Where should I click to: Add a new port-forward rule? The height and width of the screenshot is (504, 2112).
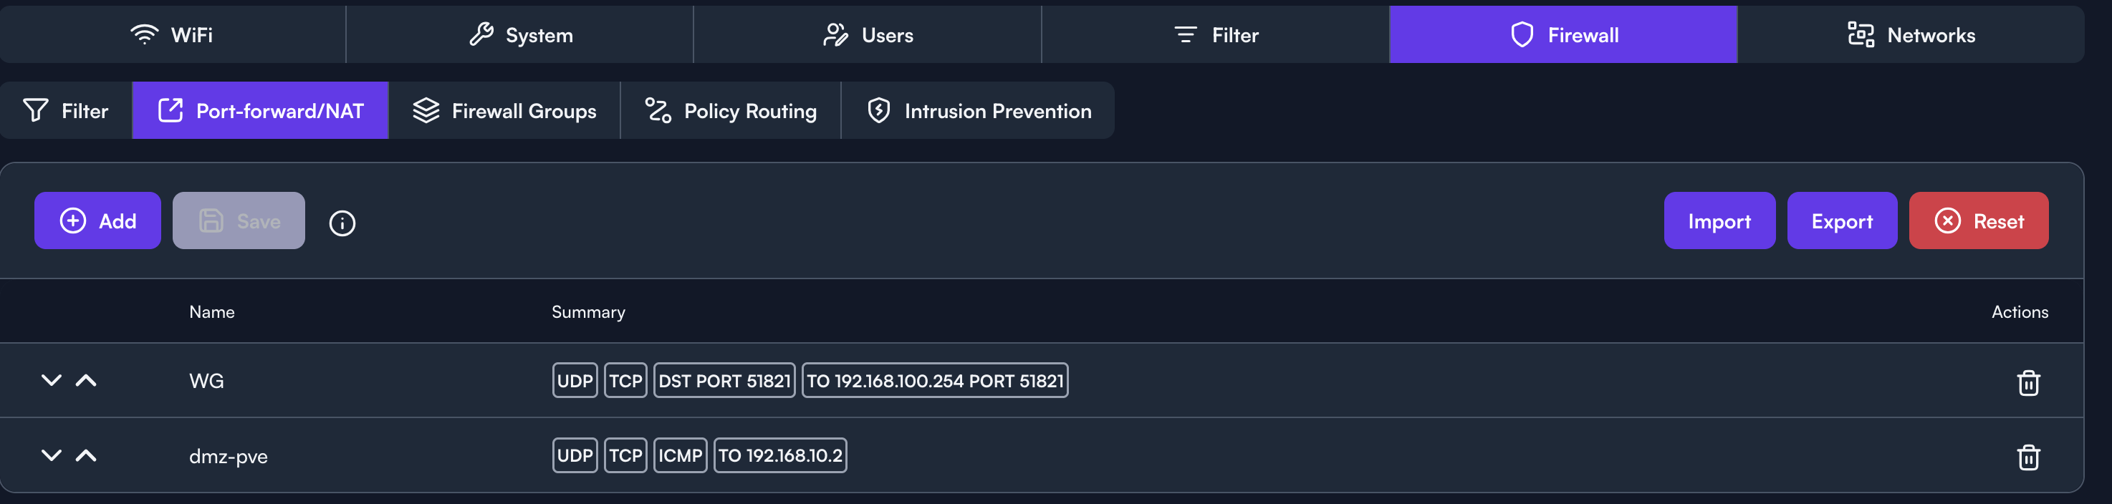click(x=97, y=220)
